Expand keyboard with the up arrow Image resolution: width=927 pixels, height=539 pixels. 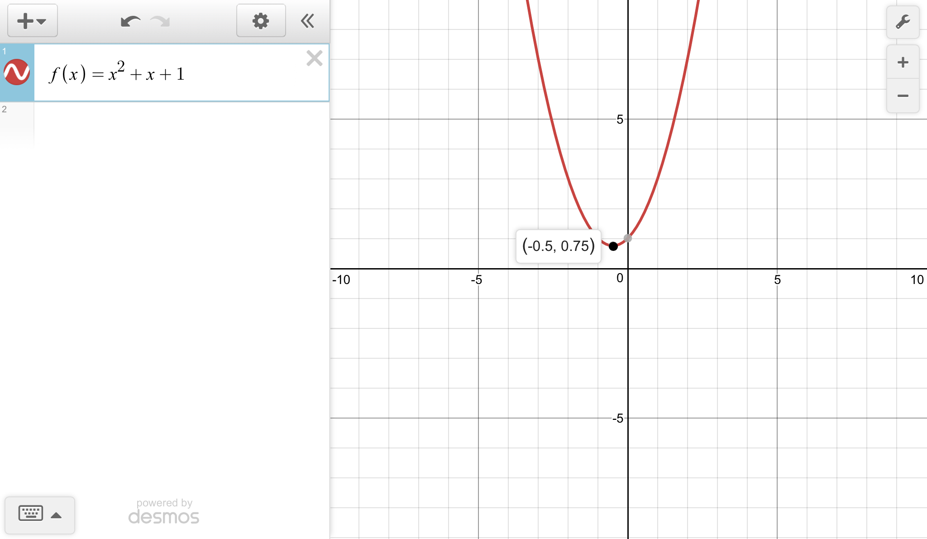click(x=56, y=515)
